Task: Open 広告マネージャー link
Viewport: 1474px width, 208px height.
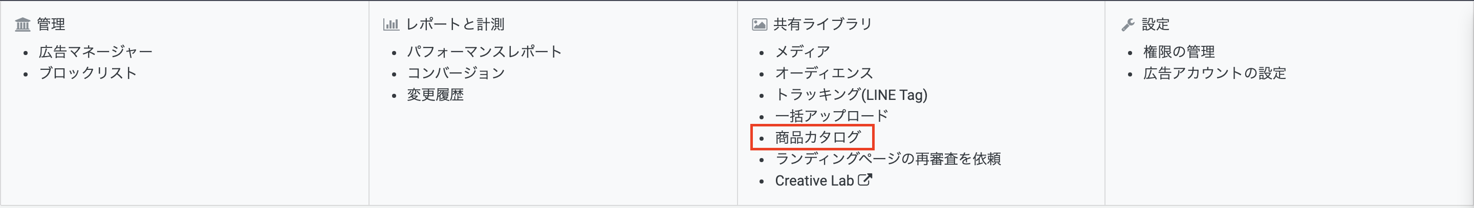Action: [96, 52]
